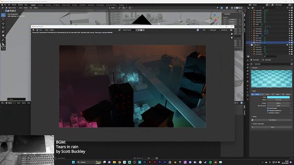
Task: Select the Select Box tool
Action: pos(3,15)
